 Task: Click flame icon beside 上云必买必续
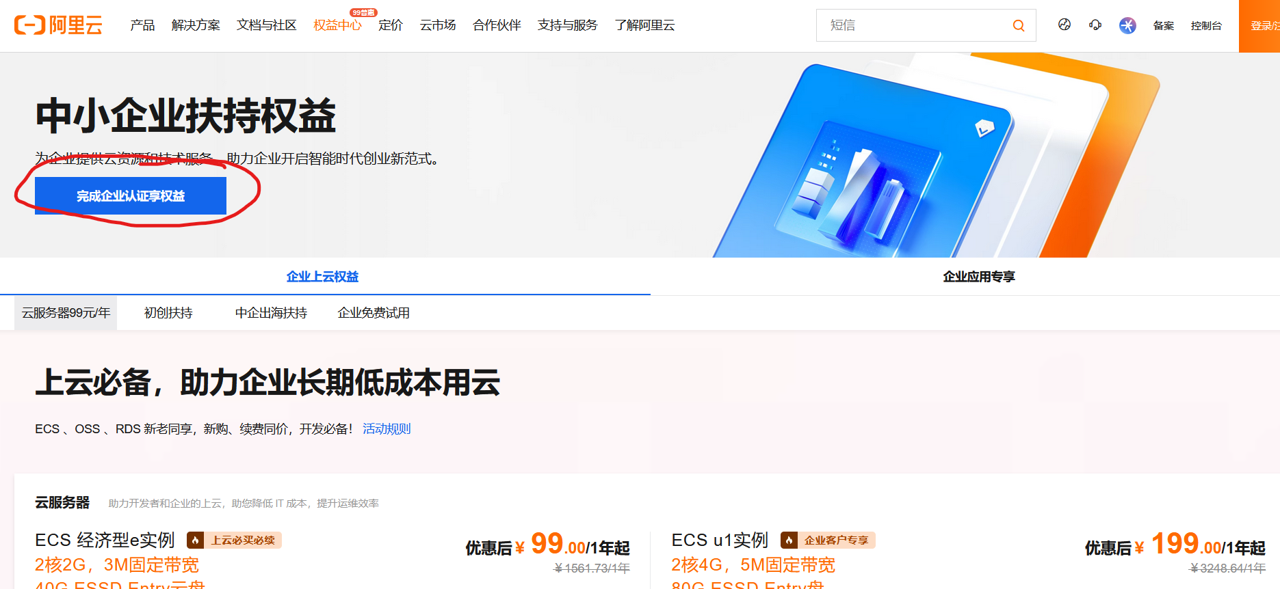coord(195,540)
